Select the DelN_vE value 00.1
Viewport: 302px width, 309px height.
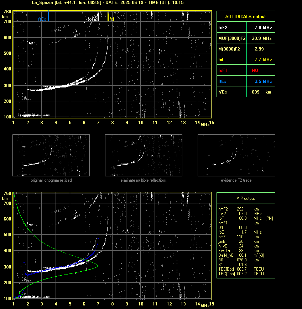click(x=243, y=255)
